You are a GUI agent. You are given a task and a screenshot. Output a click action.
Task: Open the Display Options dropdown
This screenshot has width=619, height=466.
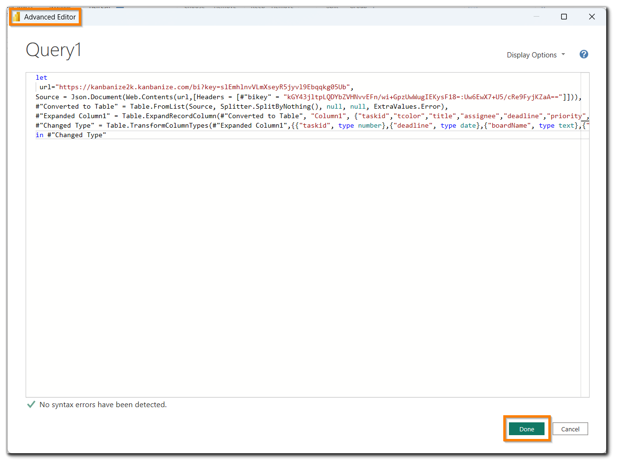(536, 55)
